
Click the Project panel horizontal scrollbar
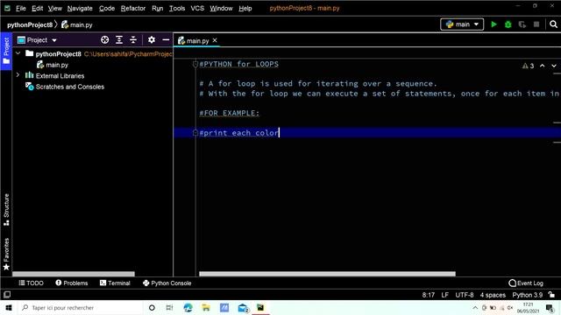coord(74,274)
